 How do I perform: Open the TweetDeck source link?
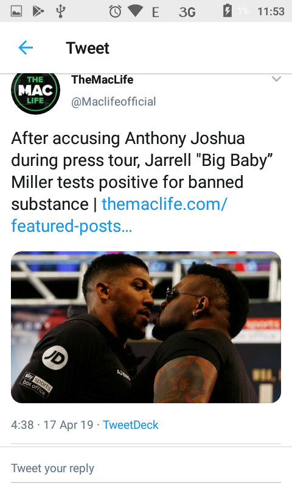pyautogui.click(x=131, y=425)
